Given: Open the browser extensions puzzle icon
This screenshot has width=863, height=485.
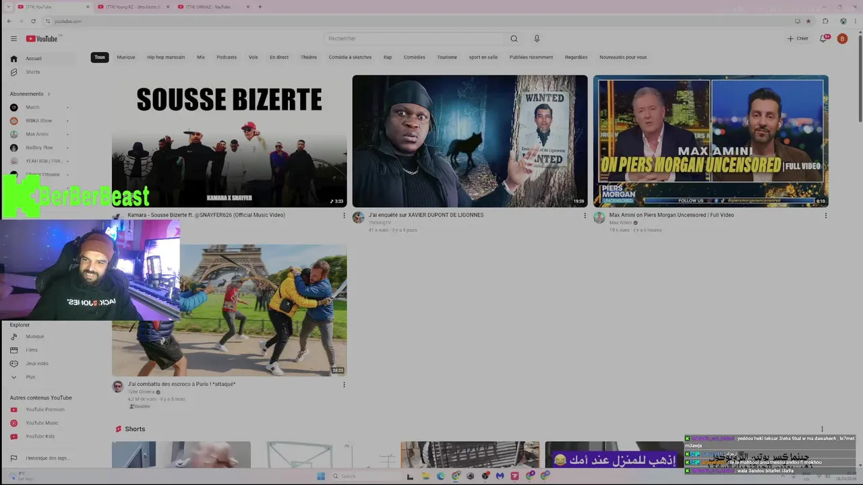Looking at the screenshot, I should tap(825, 21).
